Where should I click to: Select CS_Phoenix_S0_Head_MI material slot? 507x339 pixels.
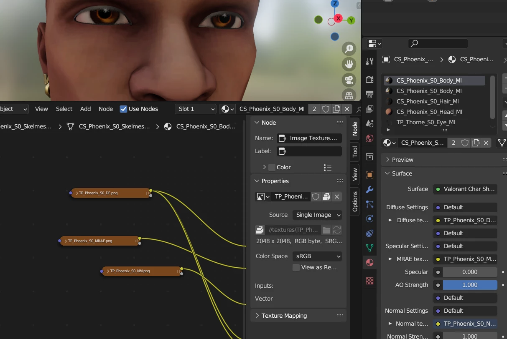point(435,112)
